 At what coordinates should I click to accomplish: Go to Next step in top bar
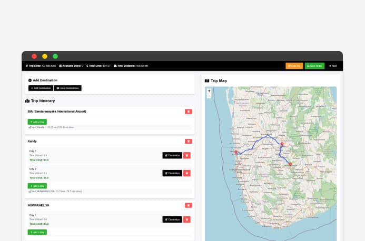click(x=332, y=66)
